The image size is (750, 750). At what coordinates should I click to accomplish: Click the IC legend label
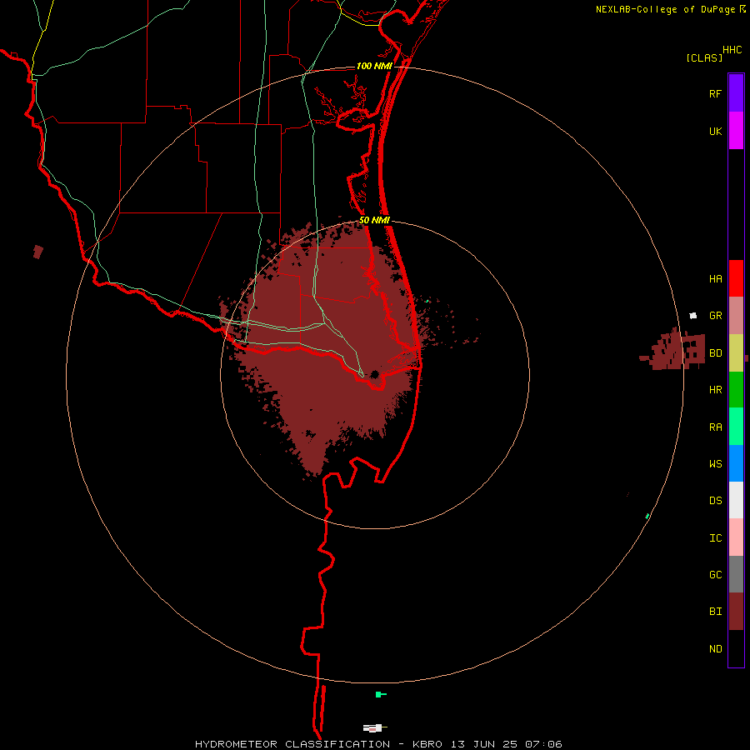pyautogui.click(x=715, y=538)
